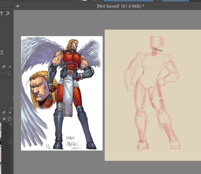The width and height of the screenshot is (201, 174).
Task: Click the square storage icon beside list menu
Action: point(10,119)
